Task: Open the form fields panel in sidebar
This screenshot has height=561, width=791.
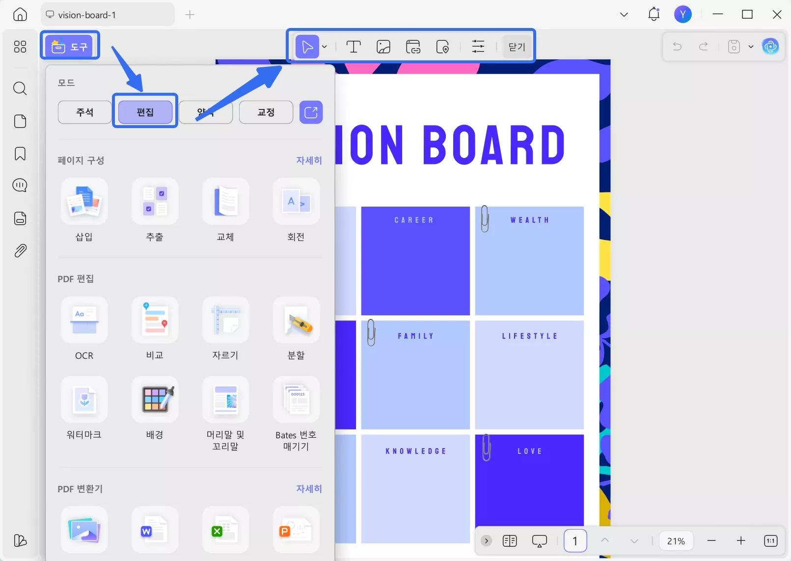Action: (20, 218)
